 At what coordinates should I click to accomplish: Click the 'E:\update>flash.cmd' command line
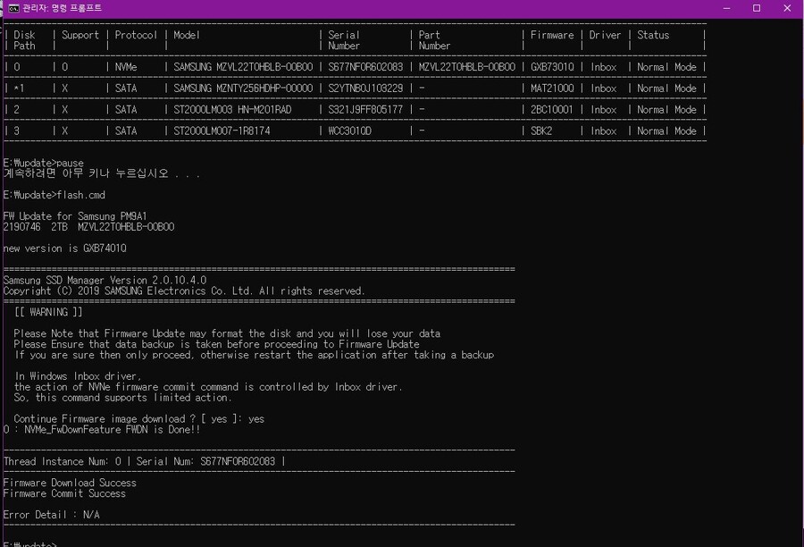pos(54,195)
